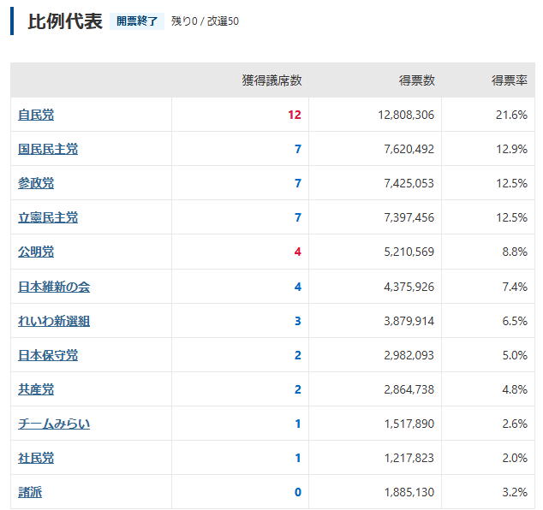This screenshot has height=510, width=543.
Task: Click the 日本維新の会 link
Action: [x=54, y=287]
